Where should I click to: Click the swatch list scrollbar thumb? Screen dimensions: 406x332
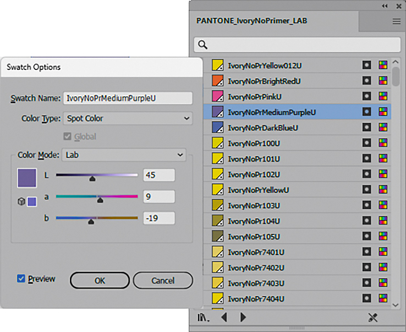[x=396, y=76]
